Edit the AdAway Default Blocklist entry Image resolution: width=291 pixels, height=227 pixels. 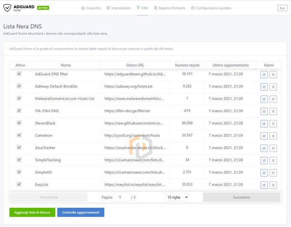point(264,87)
